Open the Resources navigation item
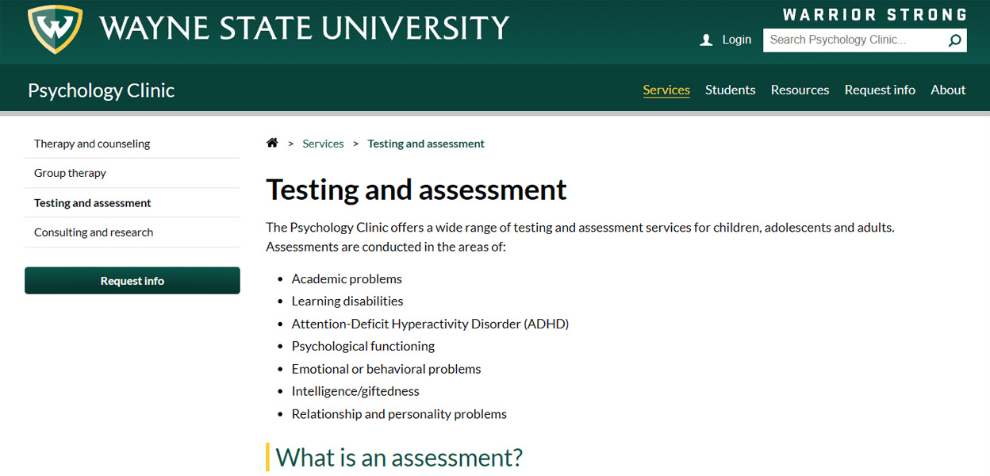The width and height of the screenshot is (990, 476). (800, 90)
